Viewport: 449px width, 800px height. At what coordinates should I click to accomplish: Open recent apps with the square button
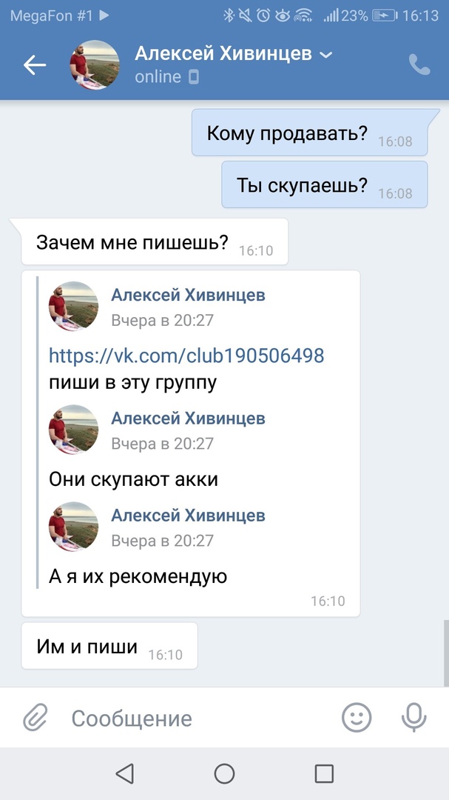click(324, 773)
